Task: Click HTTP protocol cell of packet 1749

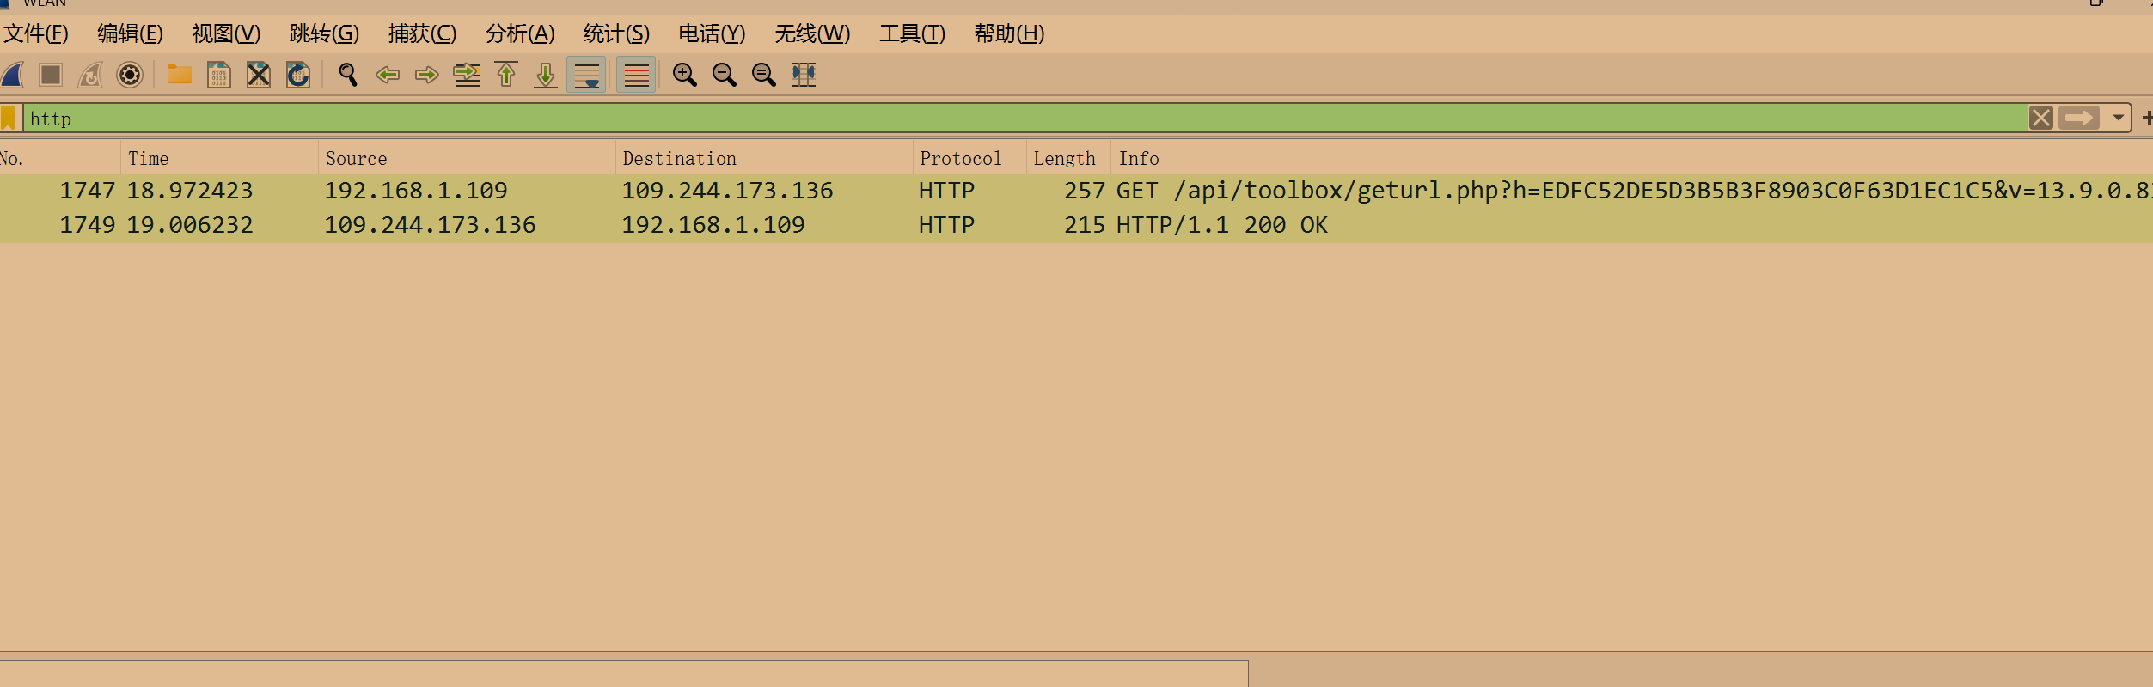Action: click(946, 225)
